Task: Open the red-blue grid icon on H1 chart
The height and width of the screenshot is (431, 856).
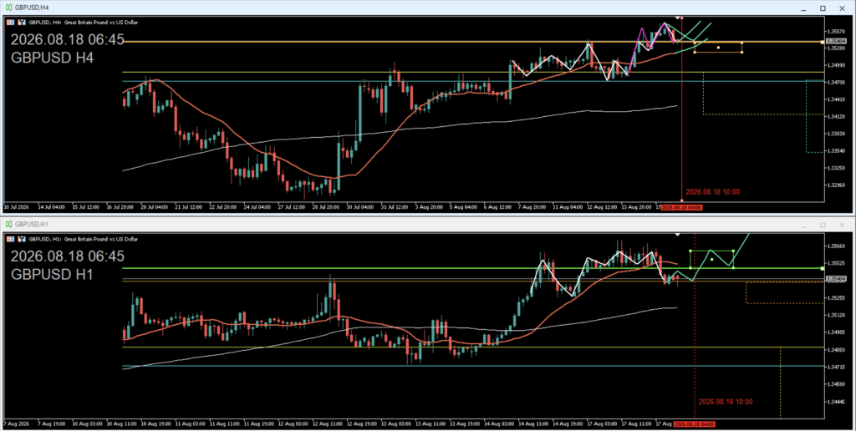Action: coord(10,239)
